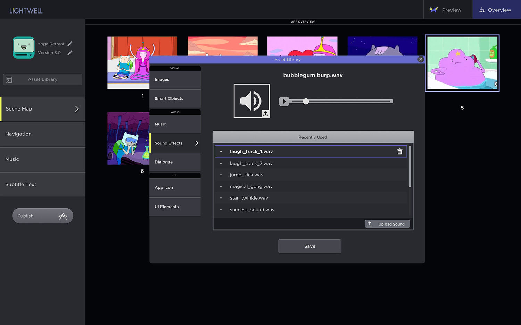This screenshot has height=325, width=521.
Task: Select scene 6 thumbnail
Action: tap(129, 138)
